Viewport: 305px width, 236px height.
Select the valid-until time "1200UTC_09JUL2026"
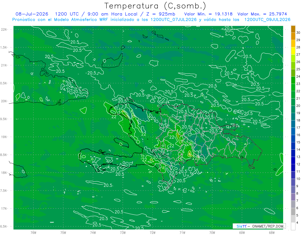click(267, 20)
